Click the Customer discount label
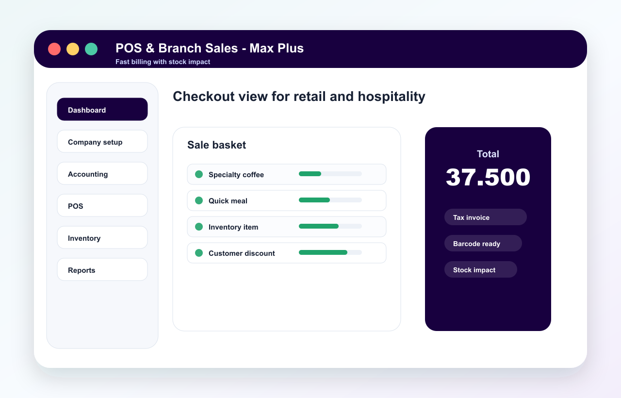 click(x=242, y=253)
